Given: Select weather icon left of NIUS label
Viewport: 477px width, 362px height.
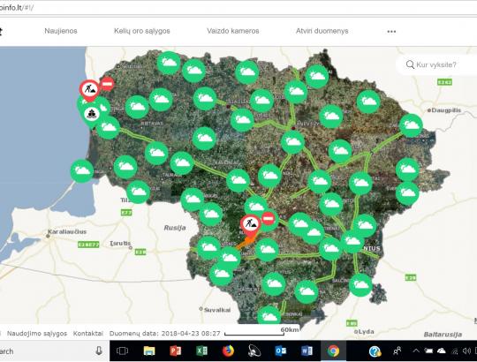Looking at the screenshot, I should [x=352, y=242].
